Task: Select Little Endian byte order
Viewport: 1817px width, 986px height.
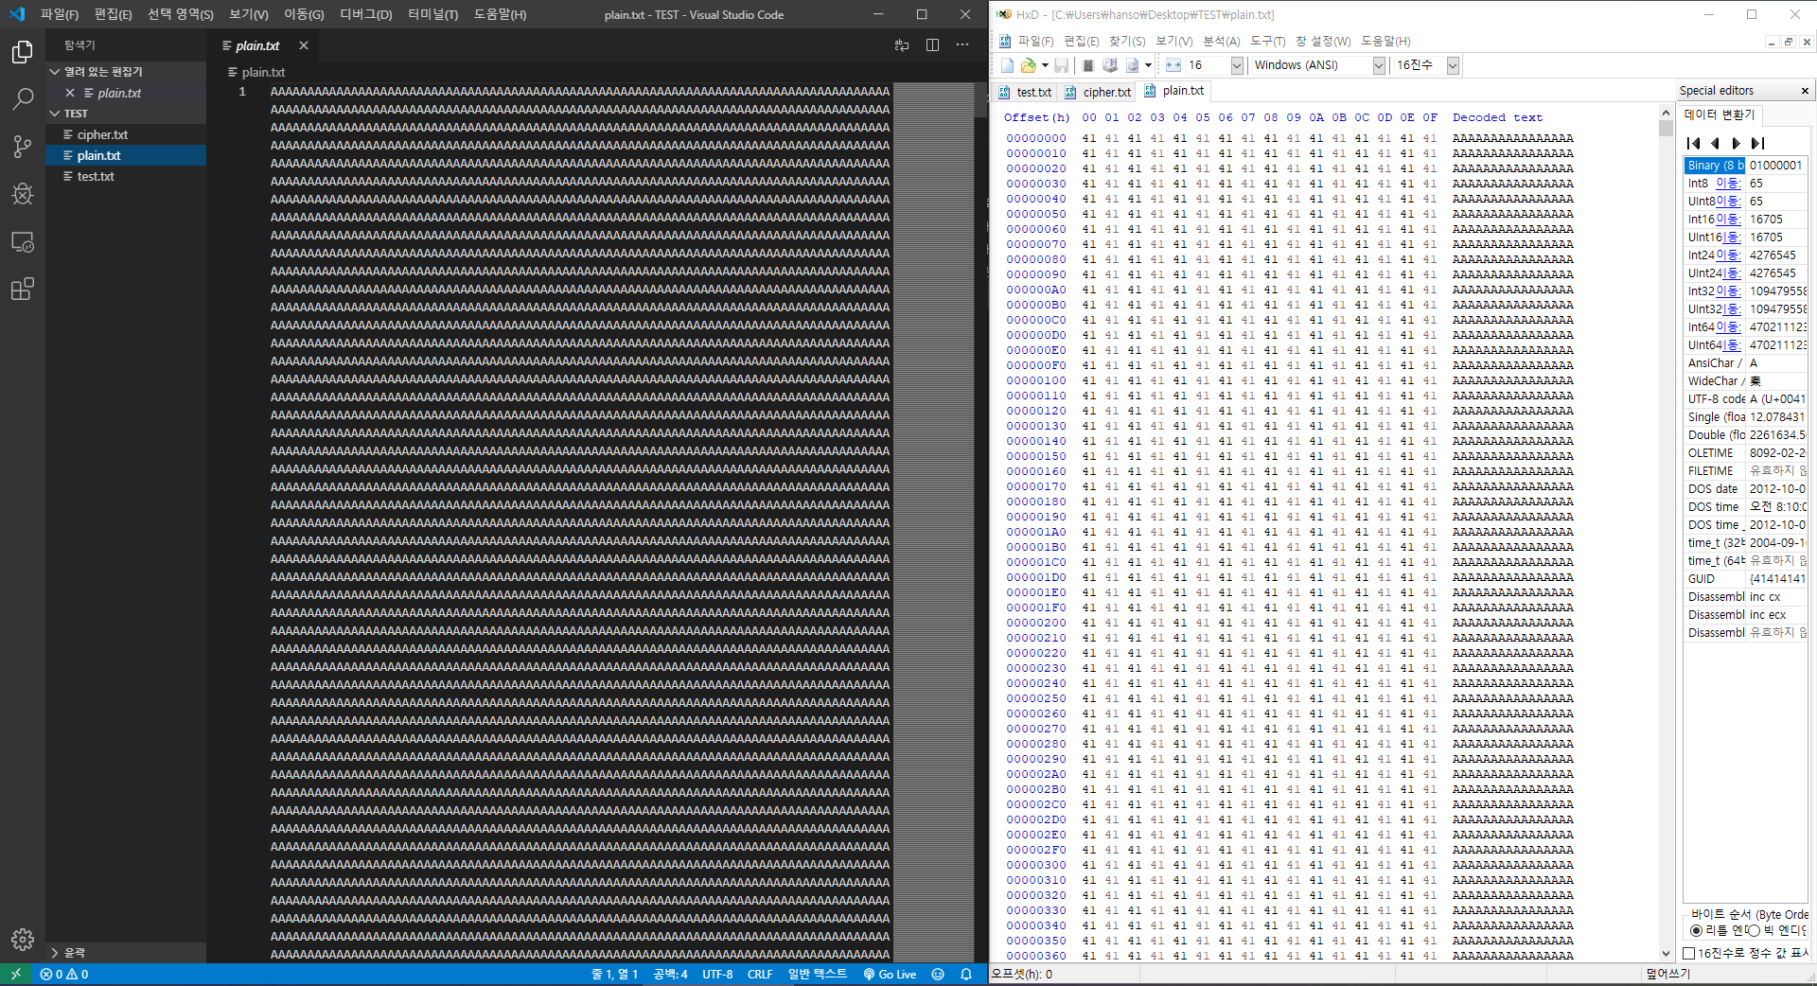Action: click(1696, 931)
